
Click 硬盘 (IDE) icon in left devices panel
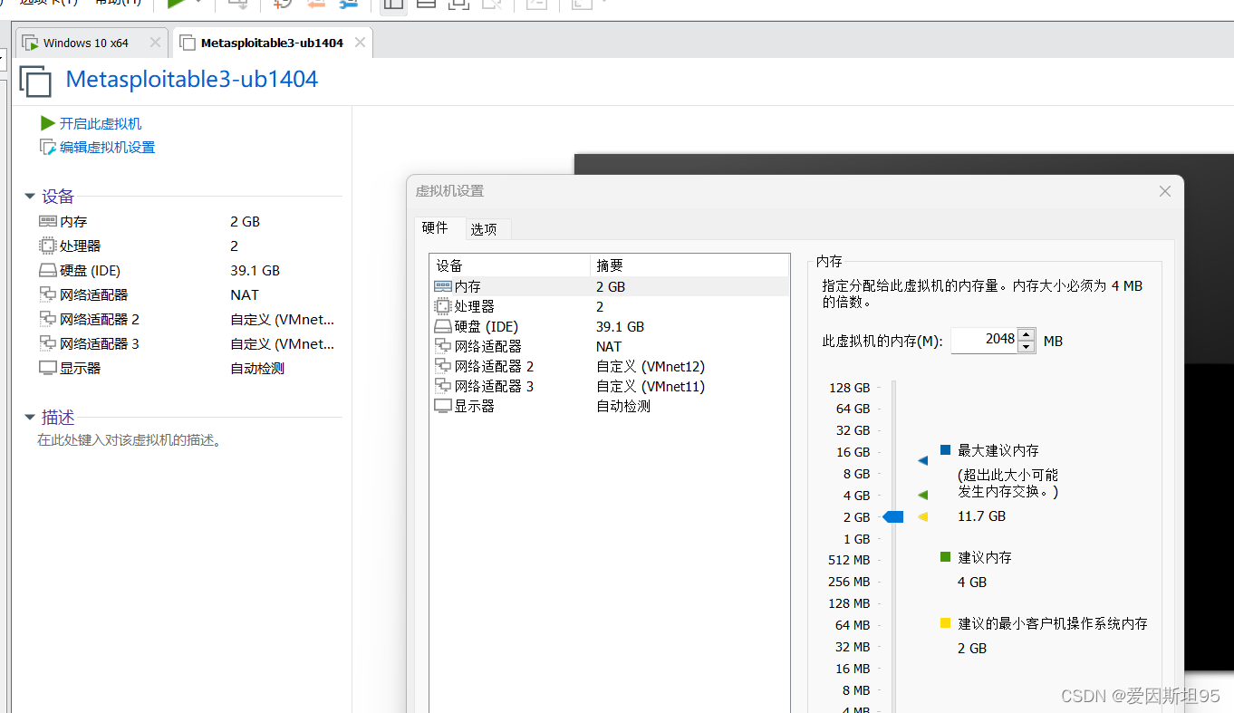click(48, 270)
